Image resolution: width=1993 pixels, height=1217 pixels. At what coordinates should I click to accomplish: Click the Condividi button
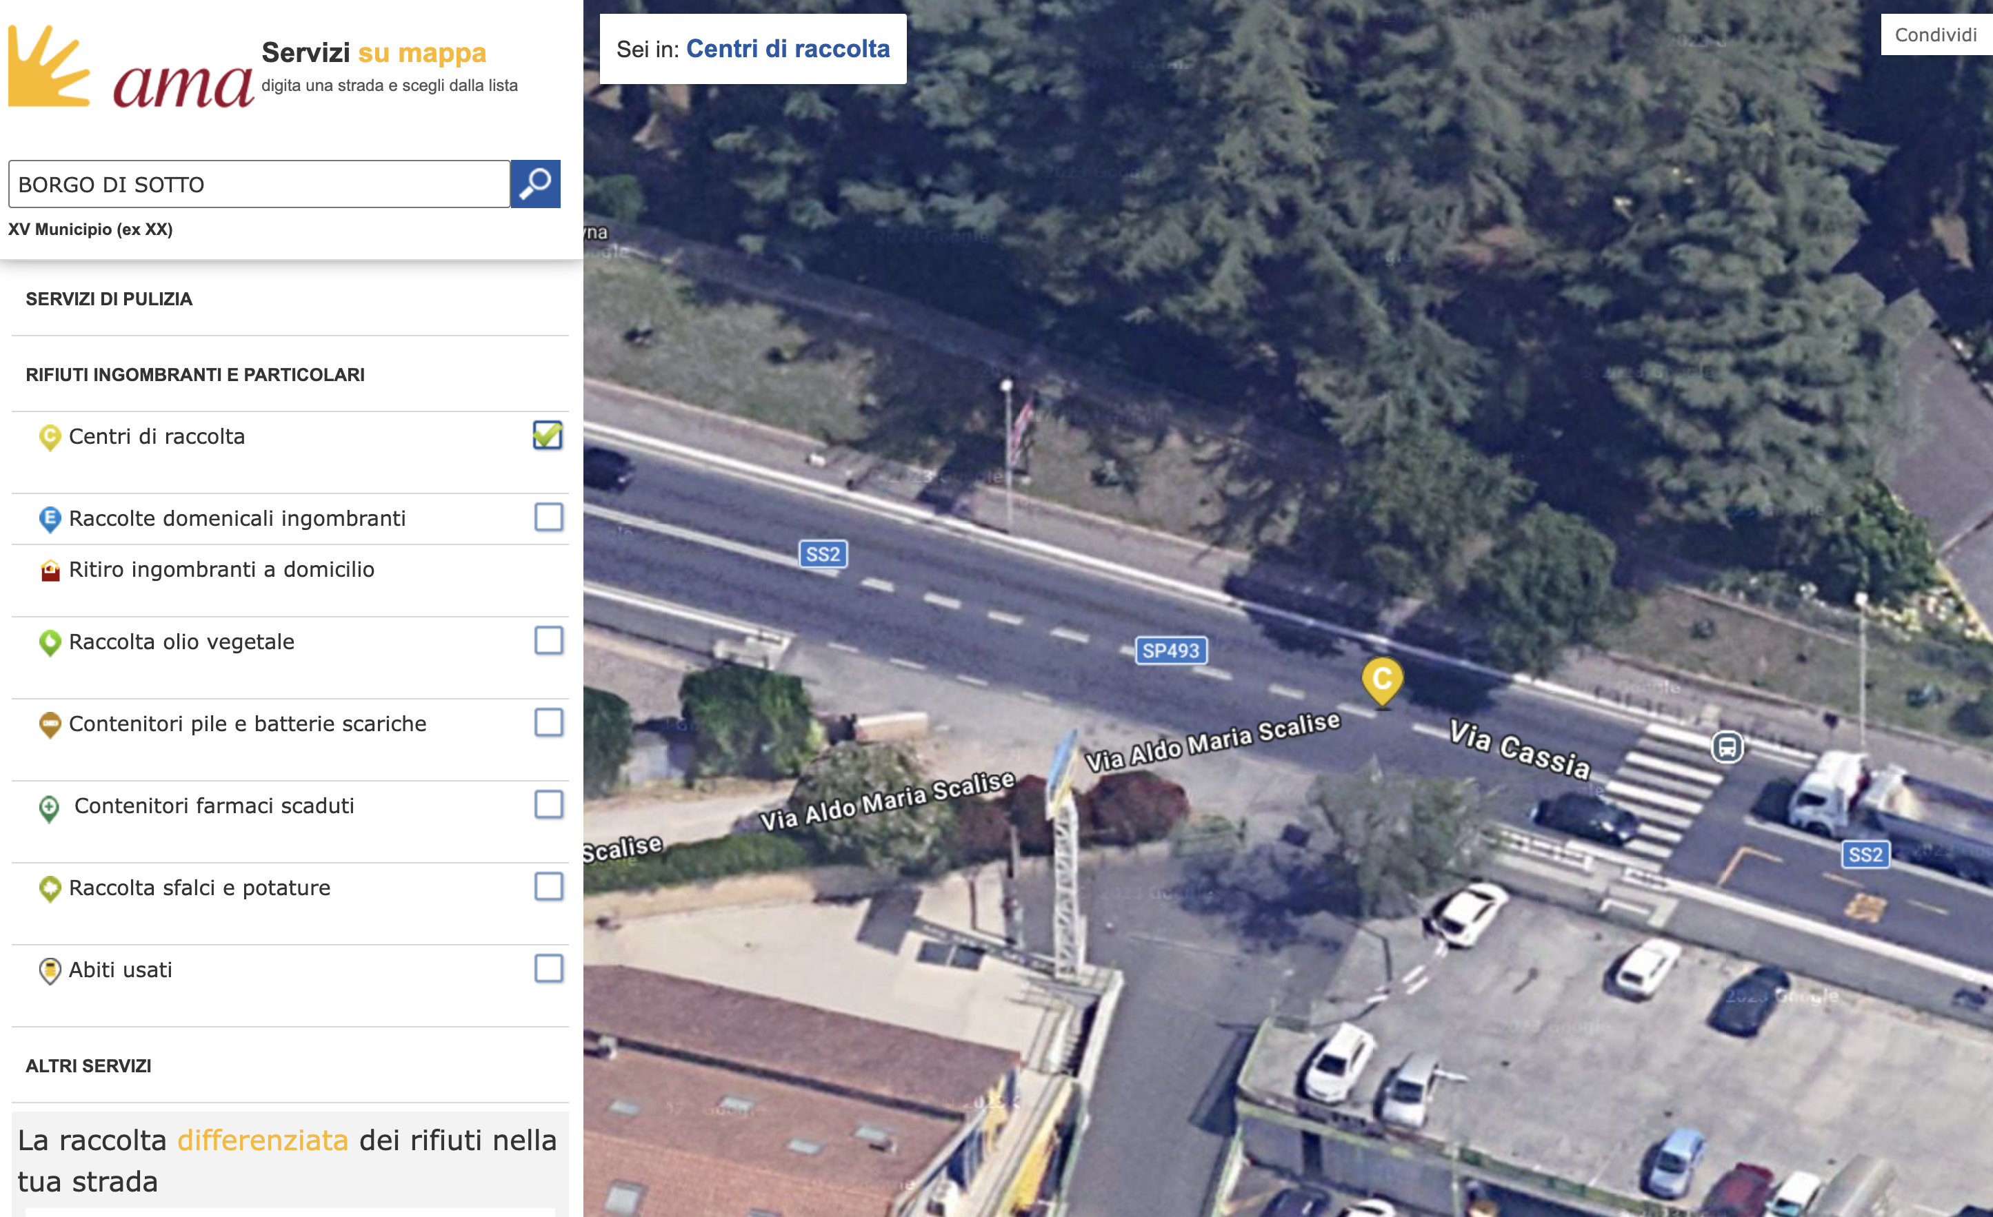point(1935,34)
